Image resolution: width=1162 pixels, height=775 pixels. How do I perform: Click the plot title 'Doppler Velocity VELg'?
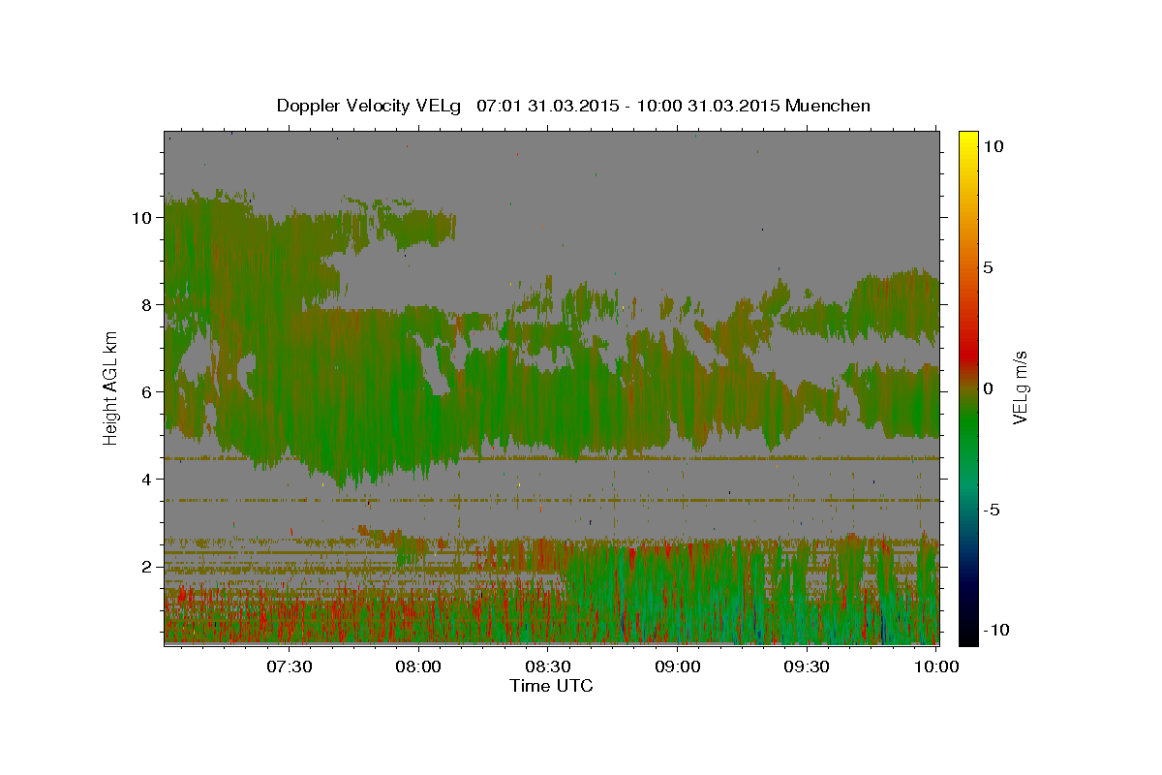(x=370, y=106)
